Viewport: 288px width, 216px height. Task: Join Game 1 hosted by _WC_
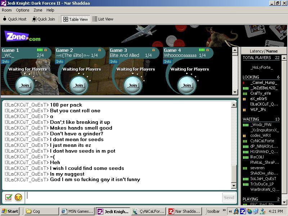pyautogui.click(x=25, y=85)
